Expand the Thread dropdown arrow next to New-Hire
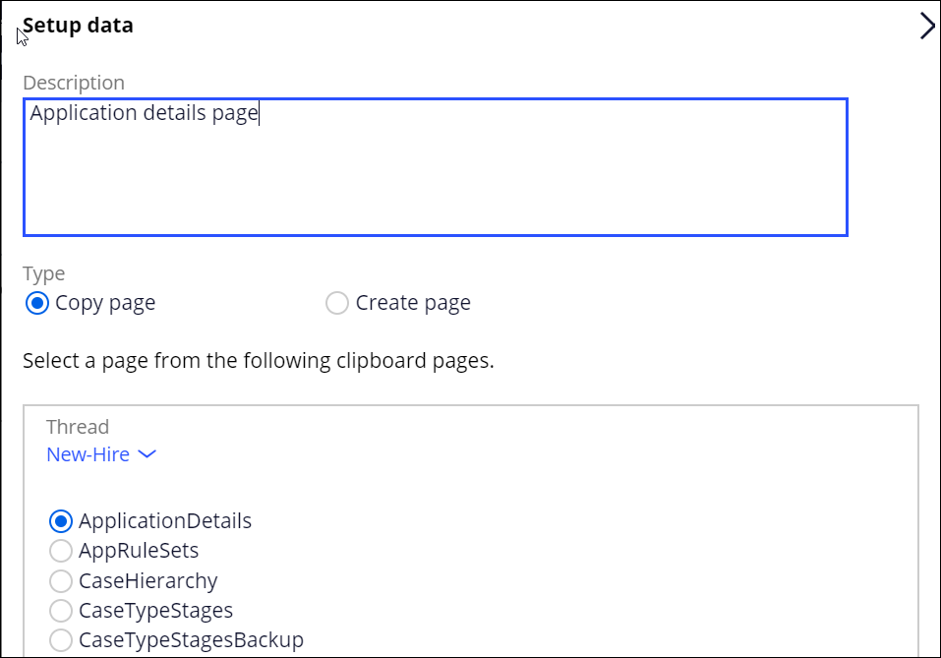This screenshot has width=941, height=658. tap(147, 454)
